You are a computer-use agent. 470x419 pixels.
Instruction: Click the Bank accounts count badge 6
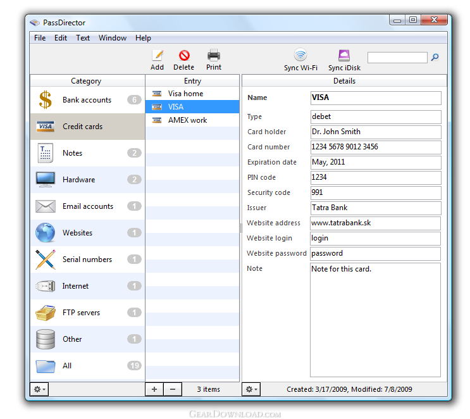coord(134,99)
